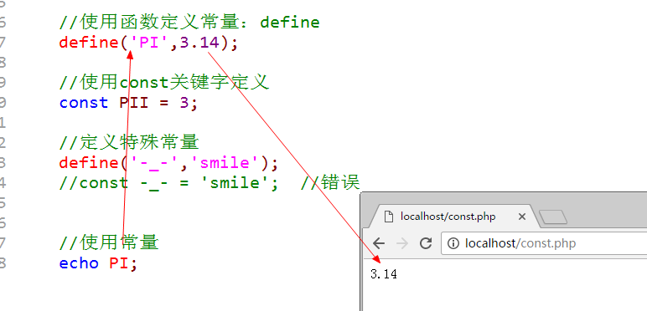Click the comment //使用函数定义常量：define
This screenshot has width=647, height=311.
coord(189,23)
